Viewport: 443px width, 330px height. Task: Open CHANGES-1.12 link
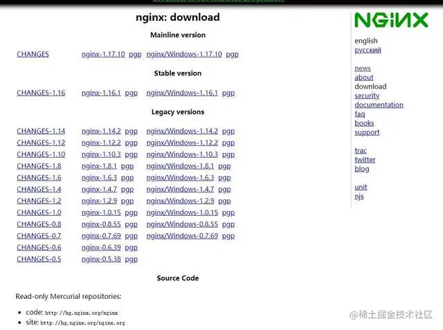coord(41,143)
